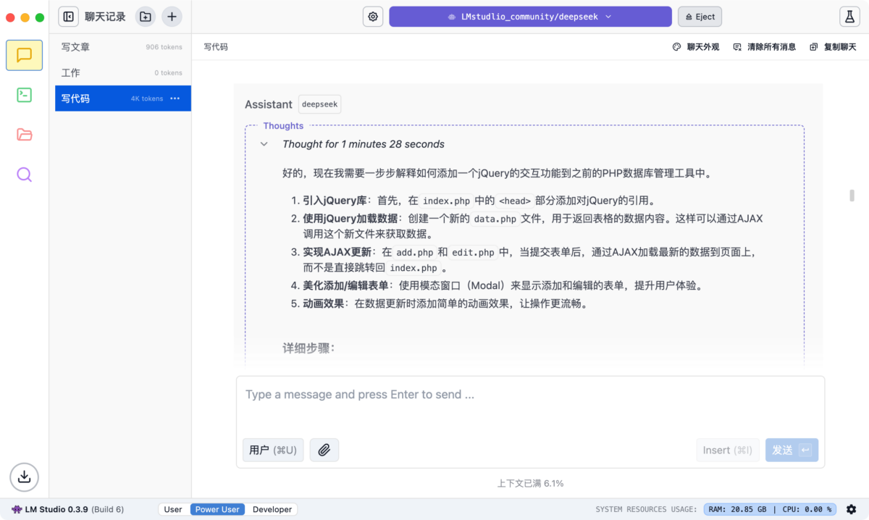Screen dimensions: 869x520
Task: Switch to Power User mode
Action: 217,509
